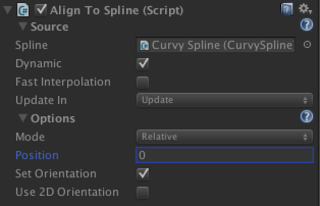Viewport: 320px width, 206px height.
Task: Click the Options section help question icon
Action: point(306,116)
